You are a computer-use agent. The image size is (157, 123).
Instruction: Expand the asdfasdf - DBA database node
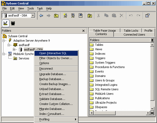[14, 49]
